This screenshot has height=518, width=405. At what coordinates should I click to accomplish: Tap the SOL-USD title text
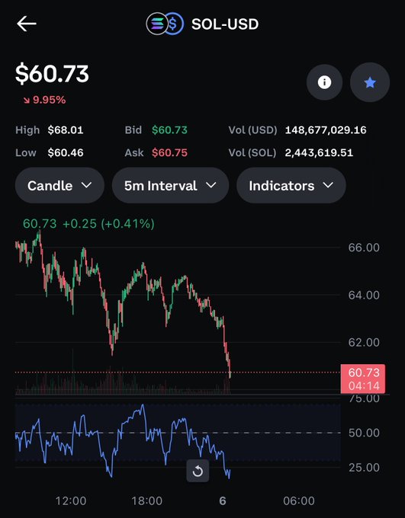pos(225,24)
